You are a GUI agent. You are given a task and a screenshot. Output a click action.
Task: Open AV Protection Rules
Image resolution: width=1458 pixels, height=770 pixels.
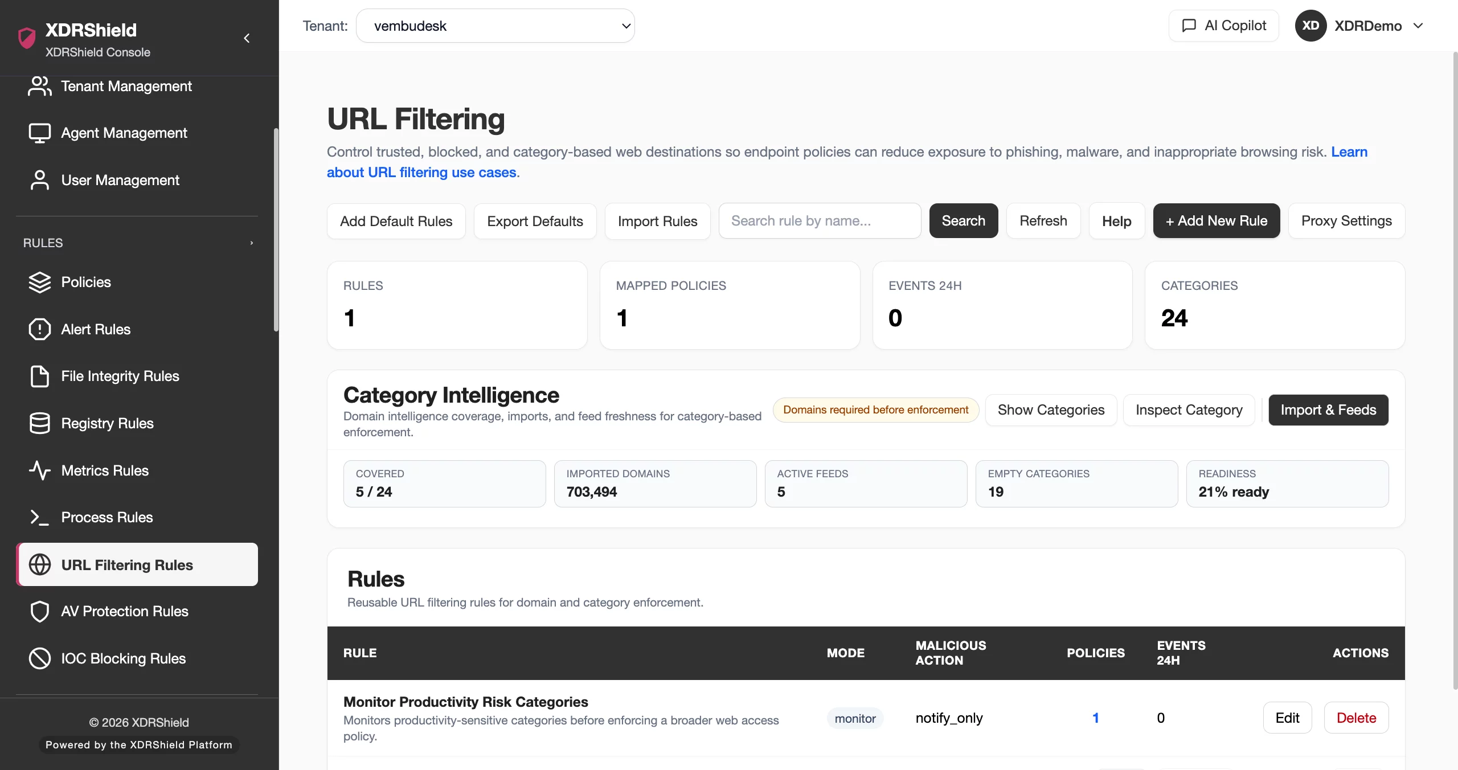pyautogui.click(x=137, y=612)
